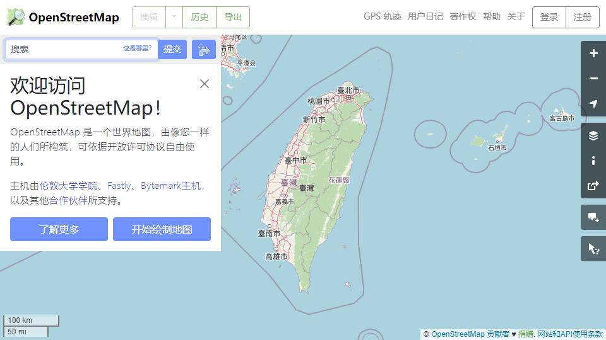Click 臺北市 label on map

[x=348, y=90]
